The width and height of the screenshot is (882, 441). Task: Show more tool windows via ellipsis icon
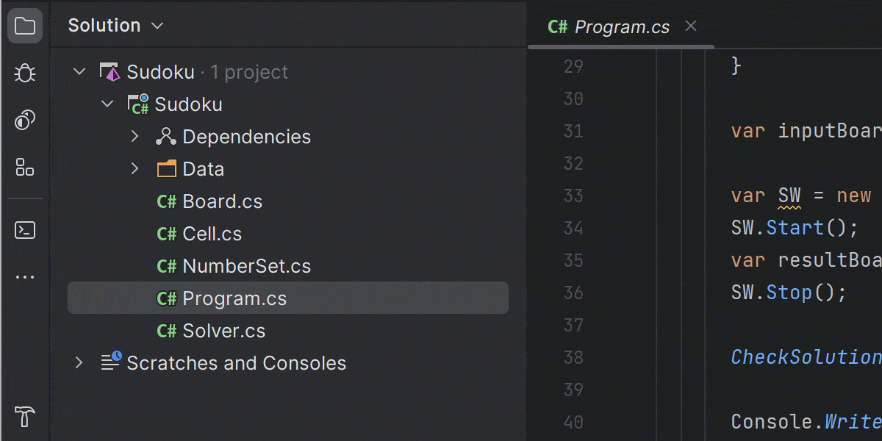[25, 276]
